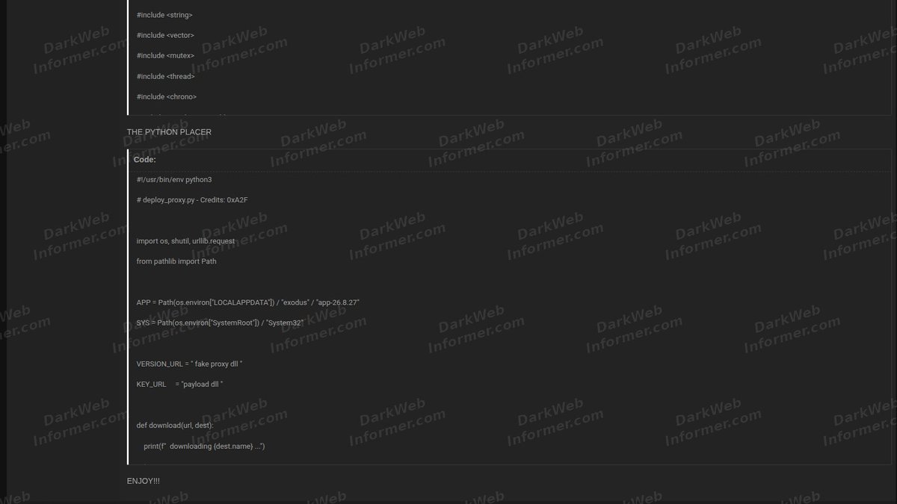Click the 'from pathlib import Path' line
This screenshot has width=897, height=504.
click(x=176, y=261)
